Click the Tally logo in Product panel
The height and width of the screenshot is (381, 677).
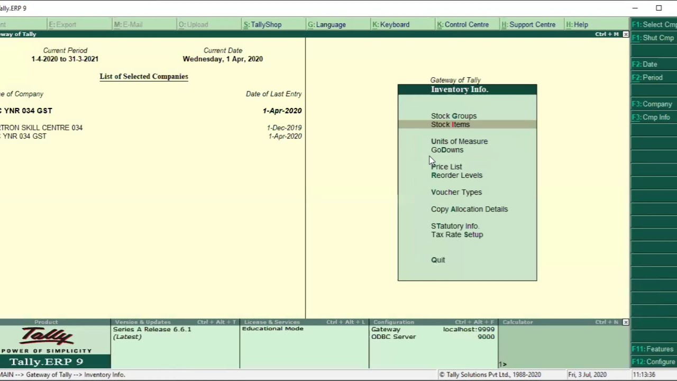[47, 336]
